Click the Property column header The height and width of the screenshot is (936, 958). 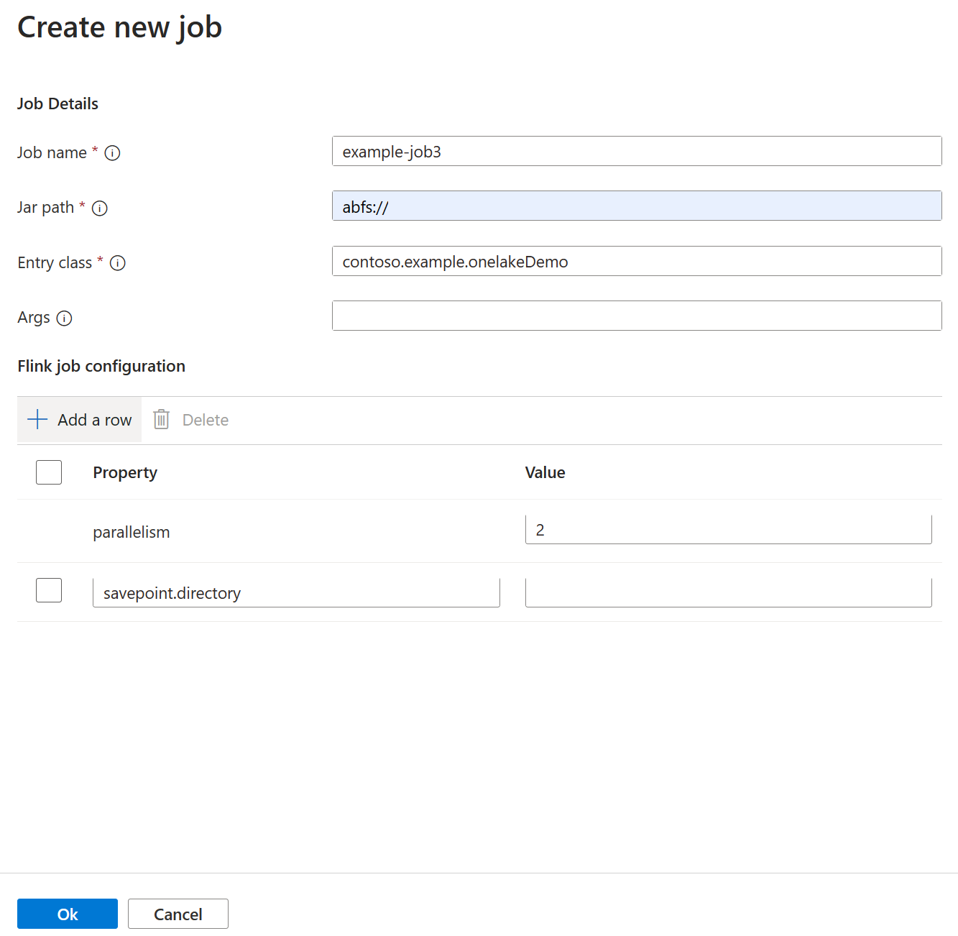click(x=125, y=472)
